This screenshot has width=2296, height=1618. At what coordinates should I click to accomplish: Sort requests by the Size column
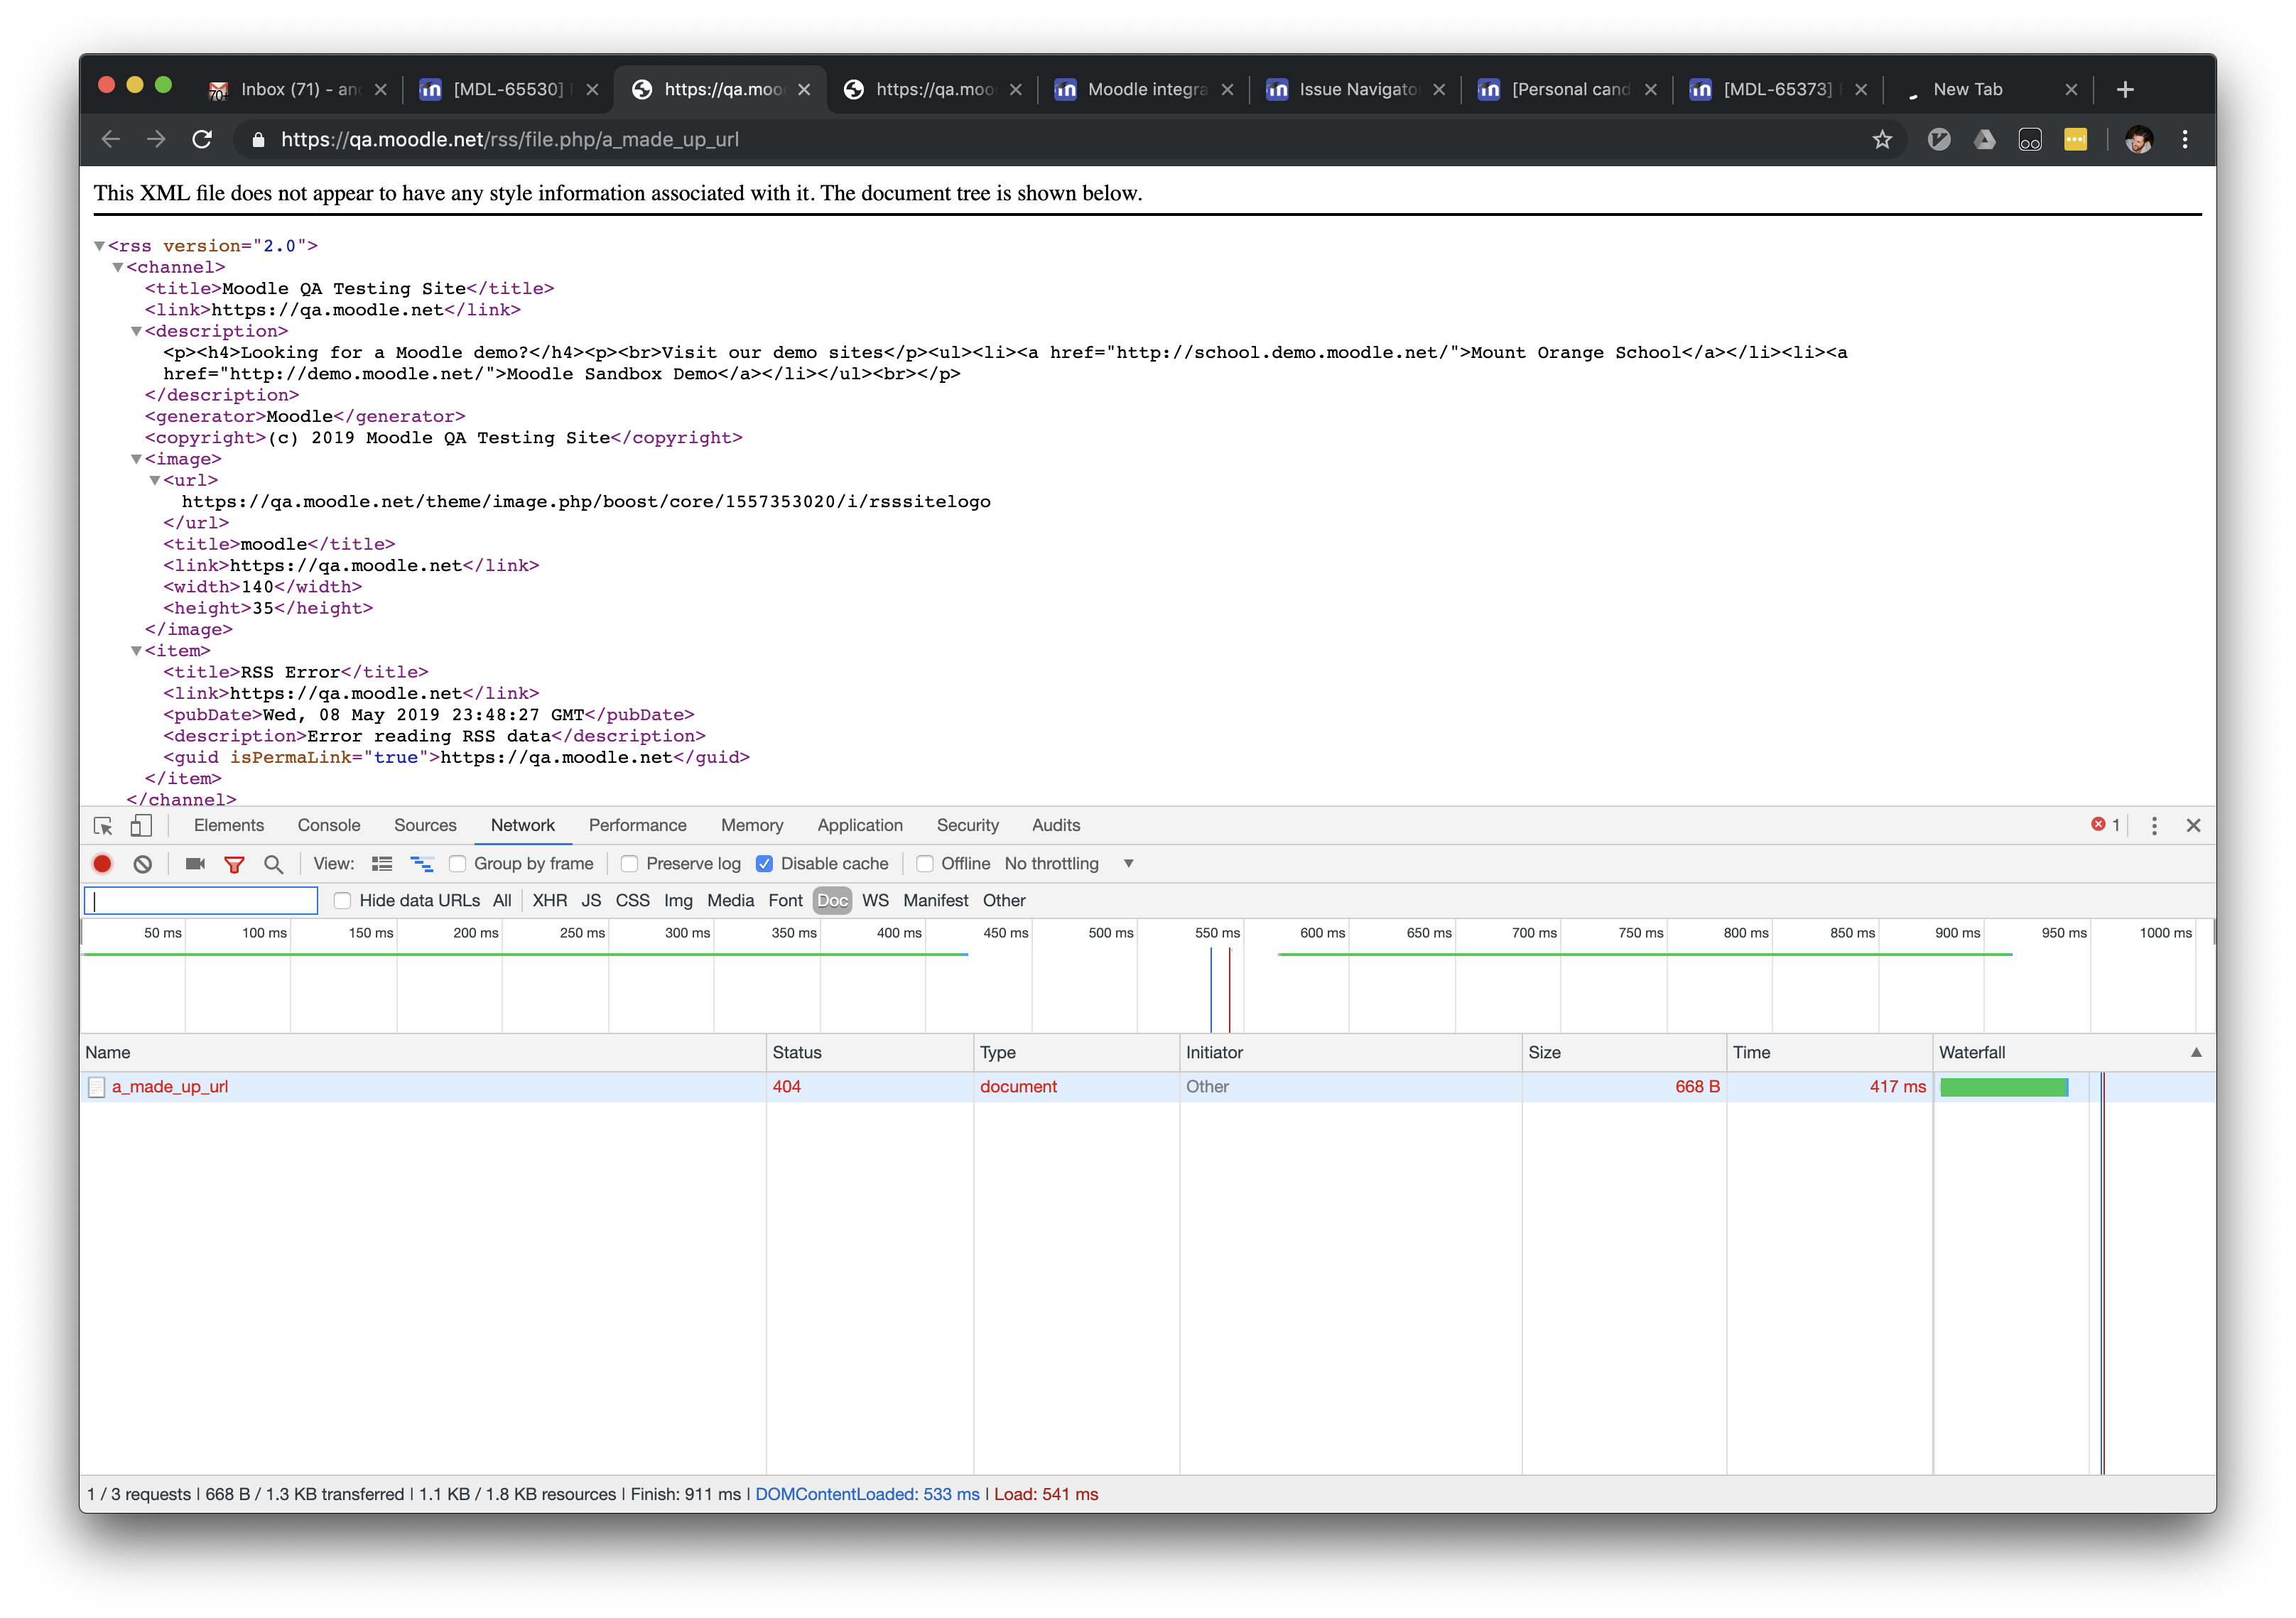tap(1624, 1053)
